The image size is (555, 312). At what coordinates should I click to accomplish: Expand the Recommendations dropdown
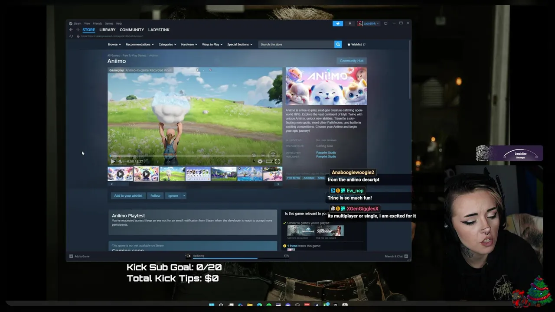click(x=140, y=44)
